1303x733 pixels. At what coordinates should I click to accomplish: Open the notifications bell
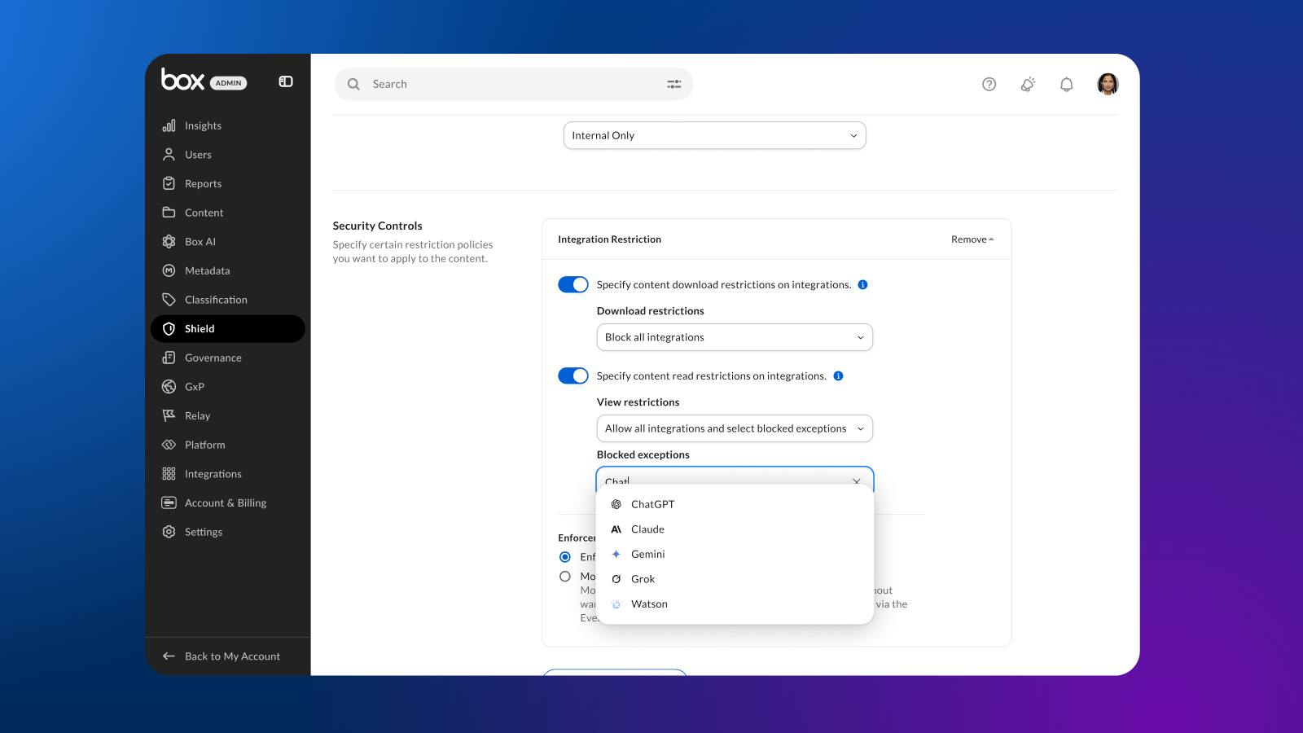[1066, 84]
